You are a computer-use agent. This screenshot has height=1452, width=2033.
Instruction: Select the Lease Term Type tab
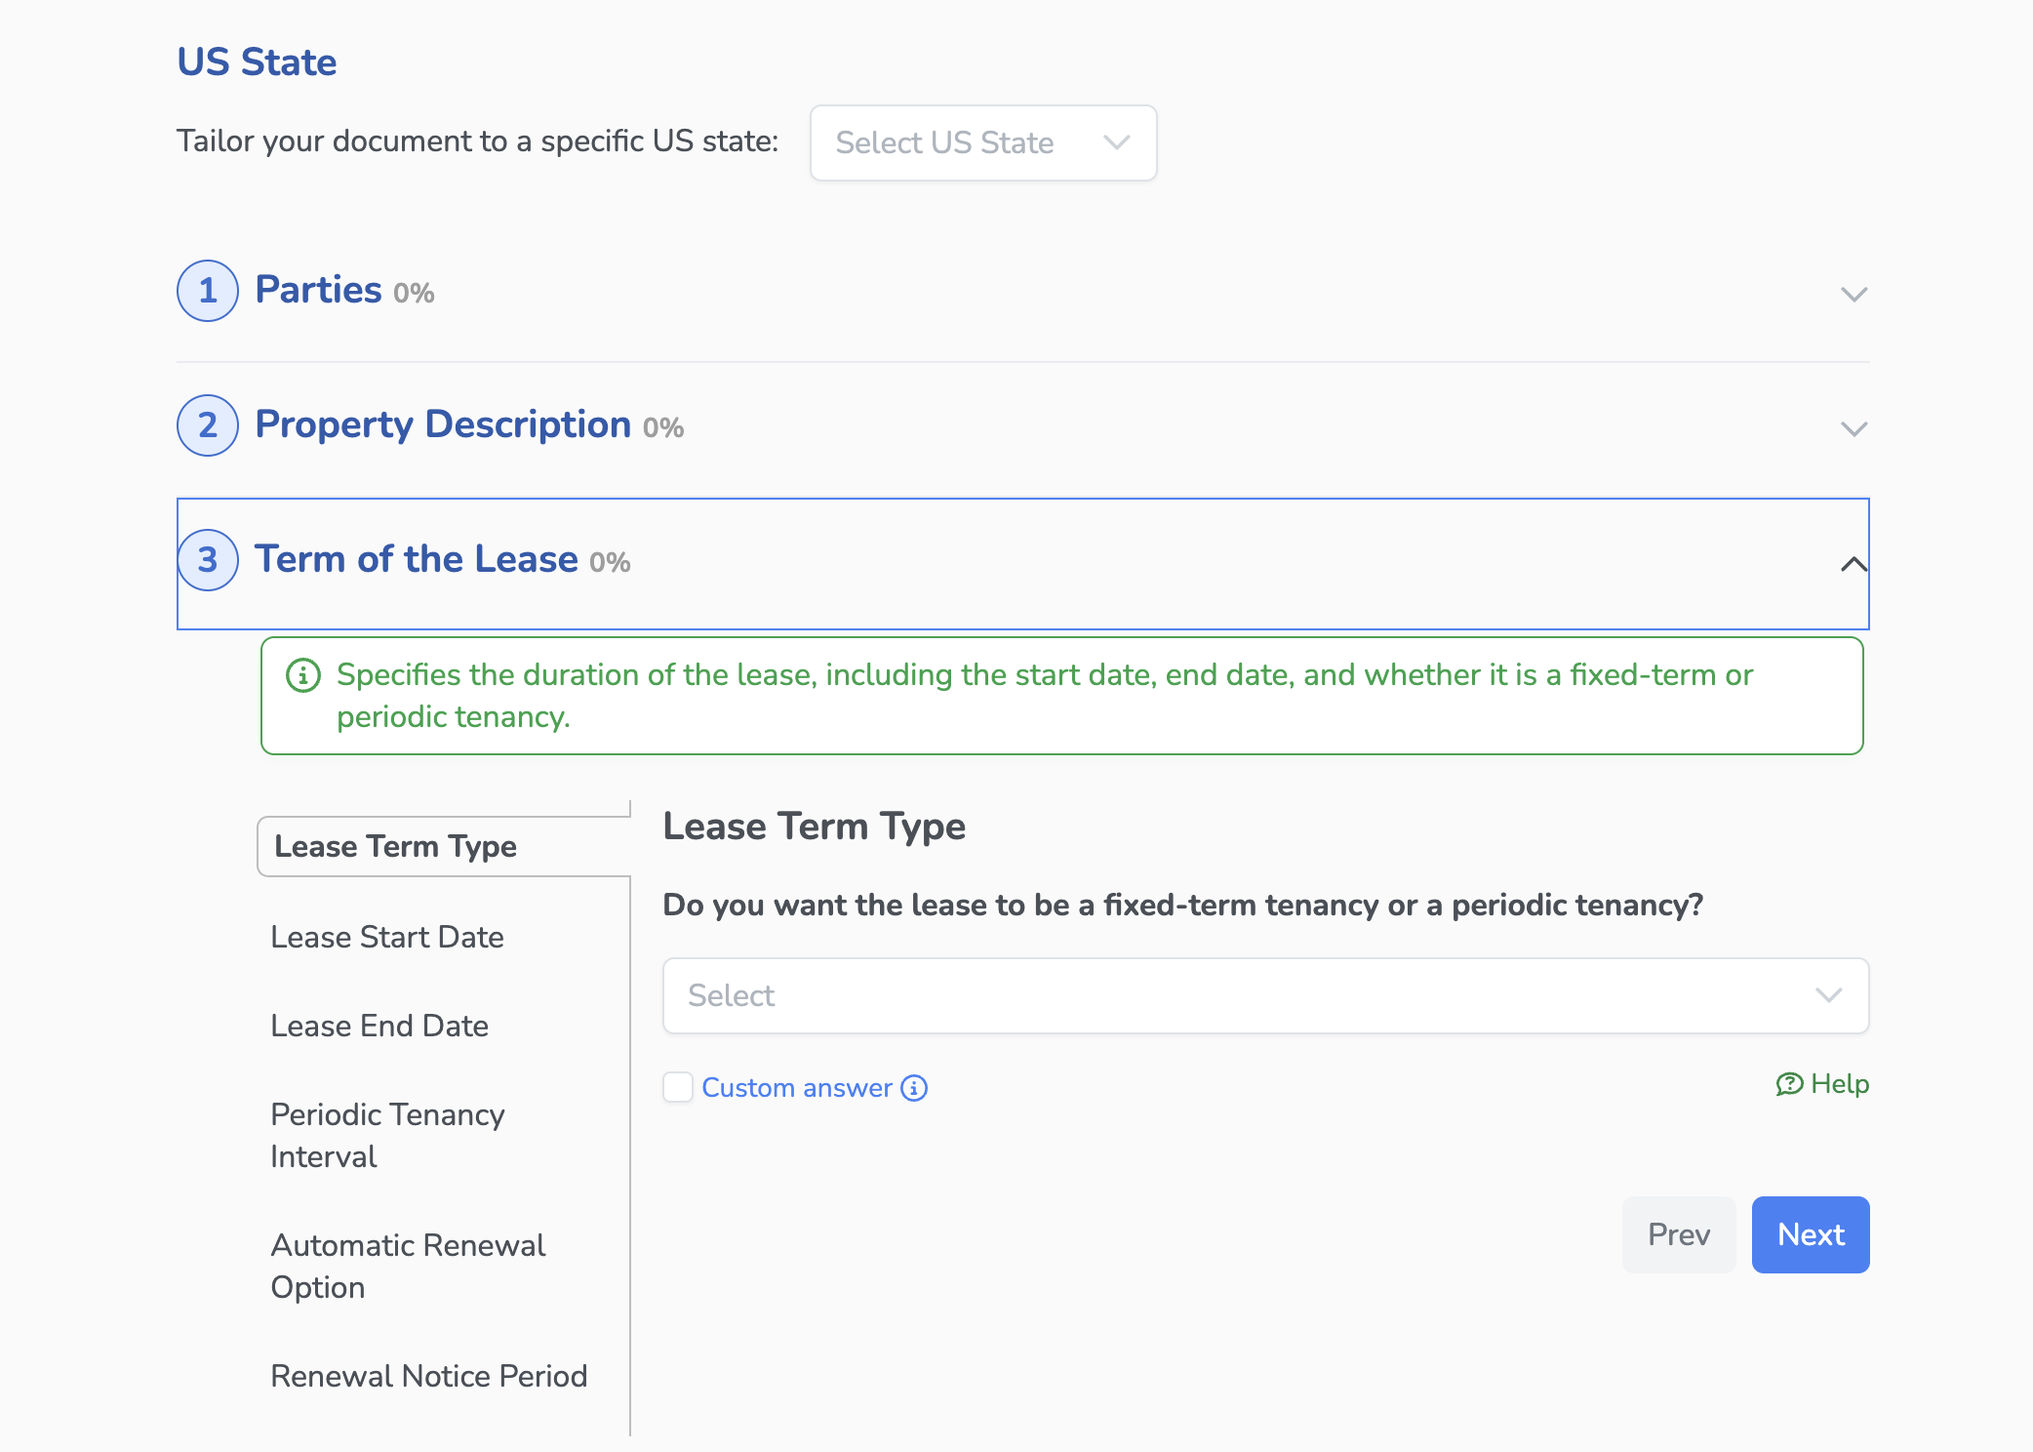(x=395, y=846)
